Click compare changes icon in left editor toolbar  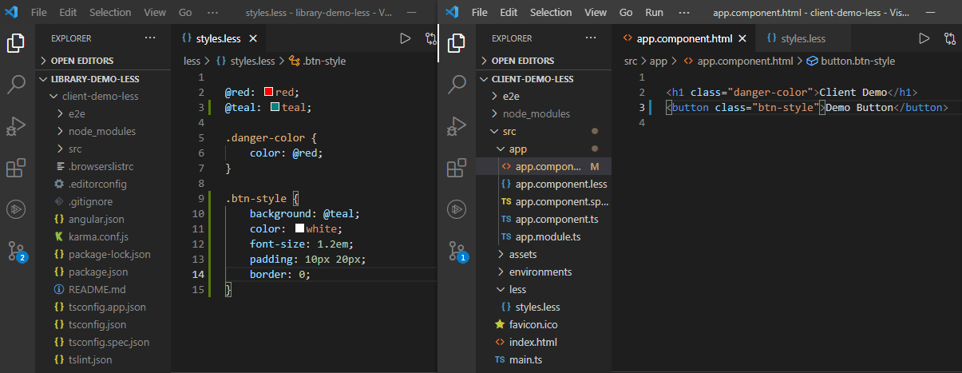(x=431, y=38)
